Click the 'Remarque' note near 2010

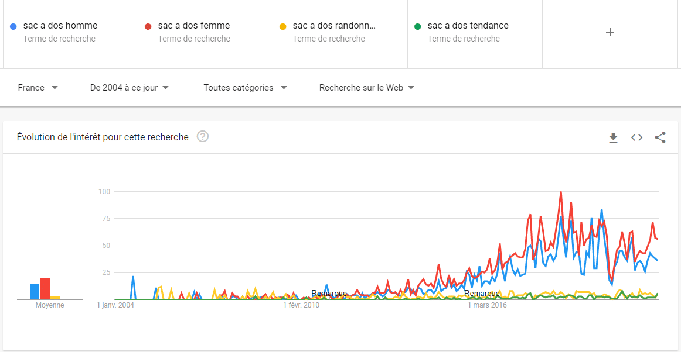coord(329,293)
